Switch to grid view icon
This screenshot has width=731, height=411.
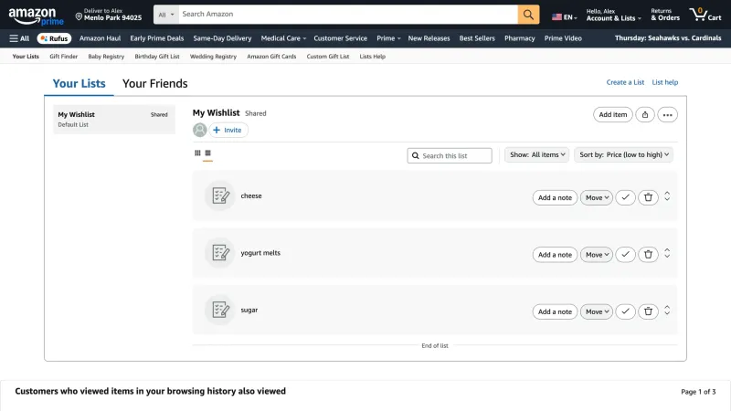click(197, 153)
